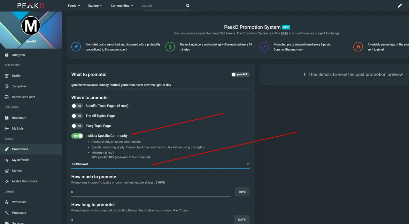This screenshot has height=224, width=409.
Task: Click the search magnifier icon
Action: coord(188,6)
